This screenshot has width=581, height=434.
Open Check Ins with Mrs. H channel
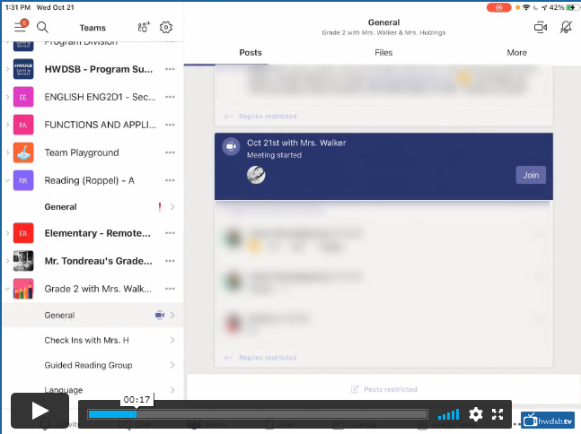tap(93, 340)
